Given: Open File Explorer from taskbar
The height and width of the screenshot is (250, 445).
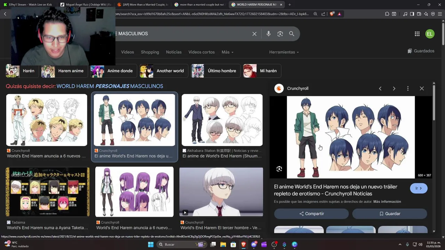Looking at the screenshot, I should pyautogui.click(x=223, y=244).
